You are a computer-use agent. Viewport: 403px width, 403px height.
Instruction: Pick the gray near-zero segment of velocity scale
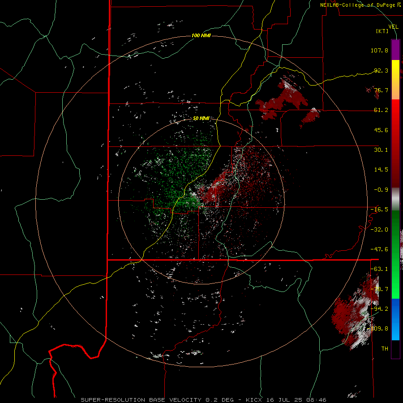pyautogui.click(x=395, y=199)
